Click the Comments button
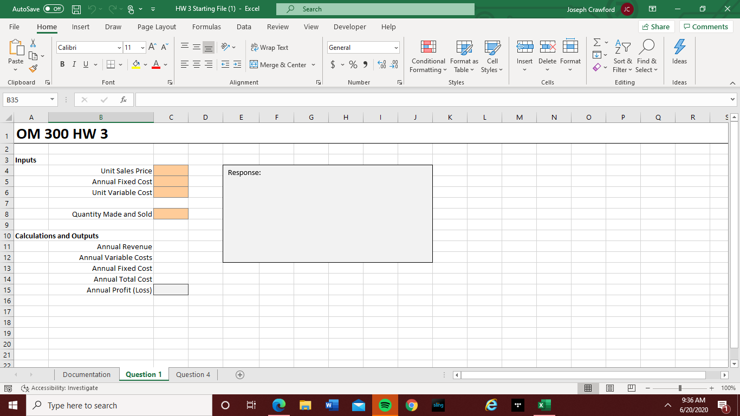The height and width of the screenshot is (416, 740). point(705,27)
